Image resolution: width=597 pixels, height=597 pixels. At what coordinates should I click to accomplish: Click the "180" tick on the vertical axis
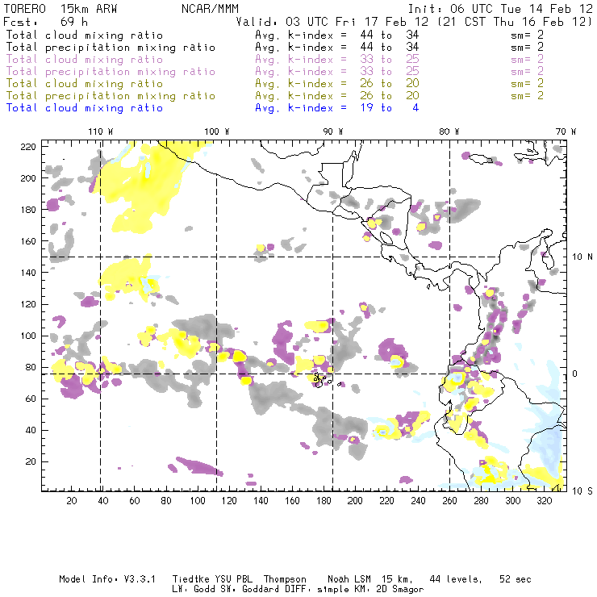[x=28, y=210]
